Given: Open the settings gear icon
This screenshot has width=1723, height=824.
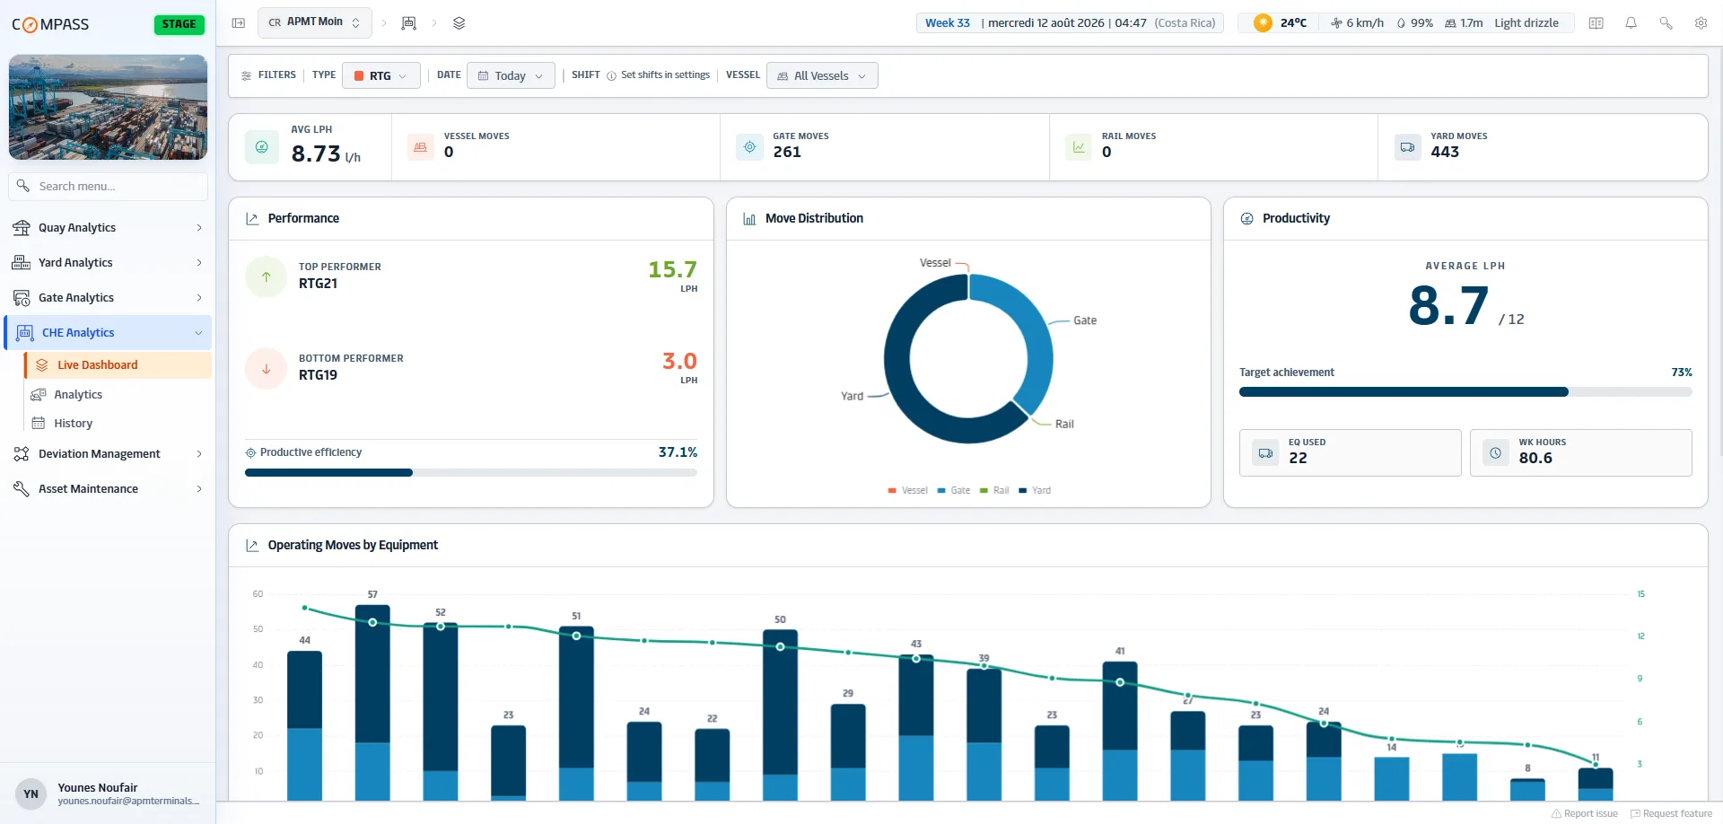Looking at the screenshot, I should [1701, 23].
